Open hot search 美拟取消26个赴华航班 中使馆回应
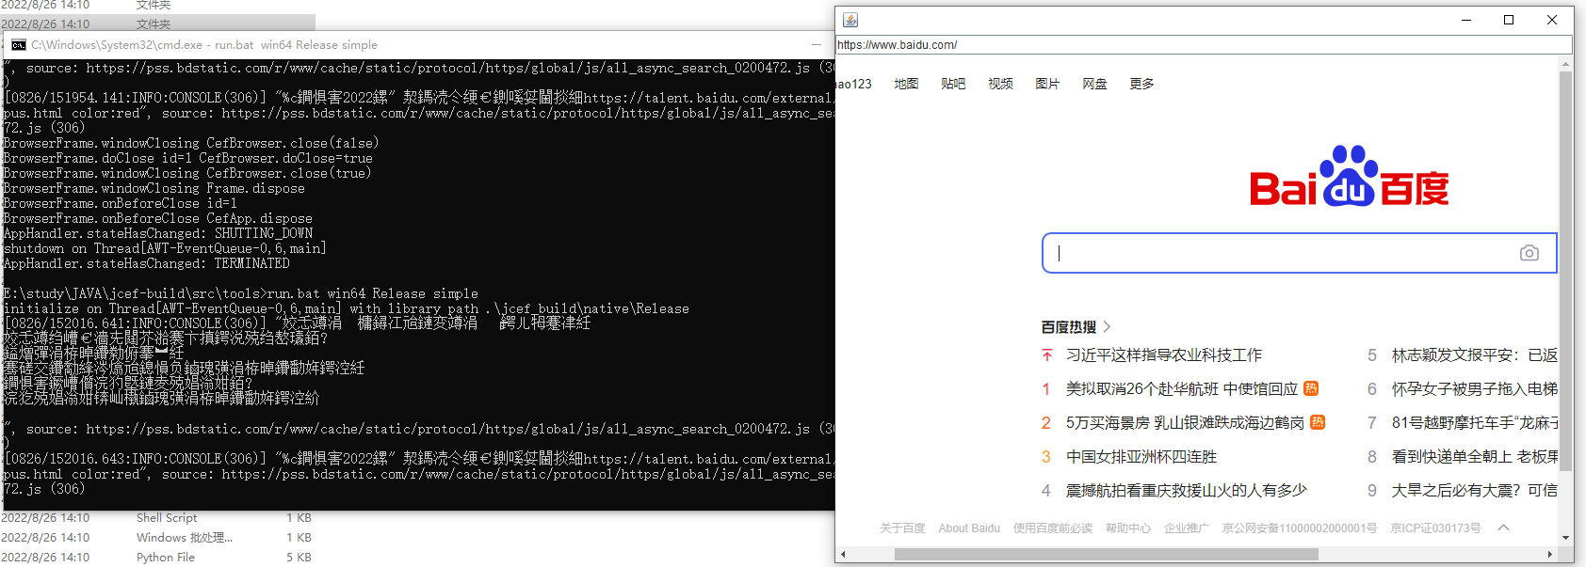Screen dimensions: 1586x567 point(1182,388)
